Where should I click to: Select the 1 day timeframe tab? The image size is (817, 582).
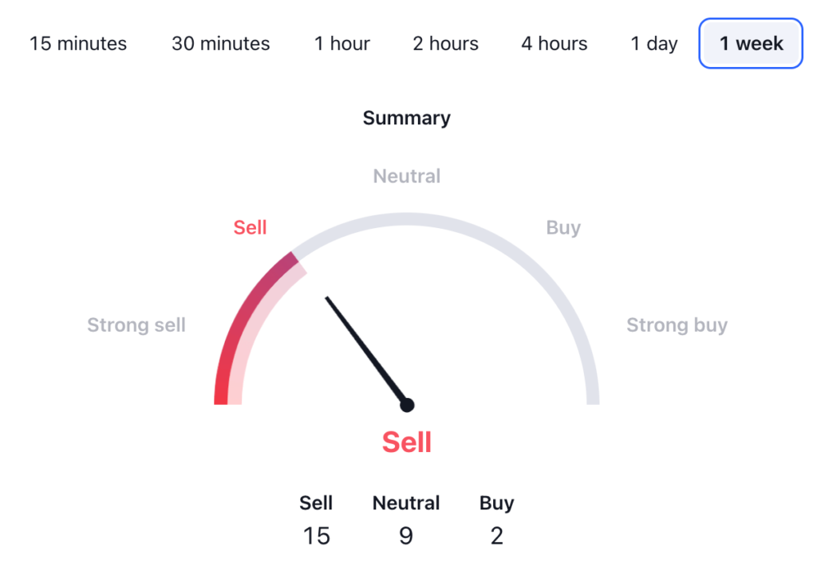click(654, 44)
